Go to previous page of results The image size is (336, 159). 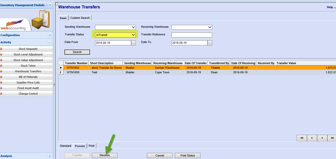pyautogui.click(x=312, y=138)
